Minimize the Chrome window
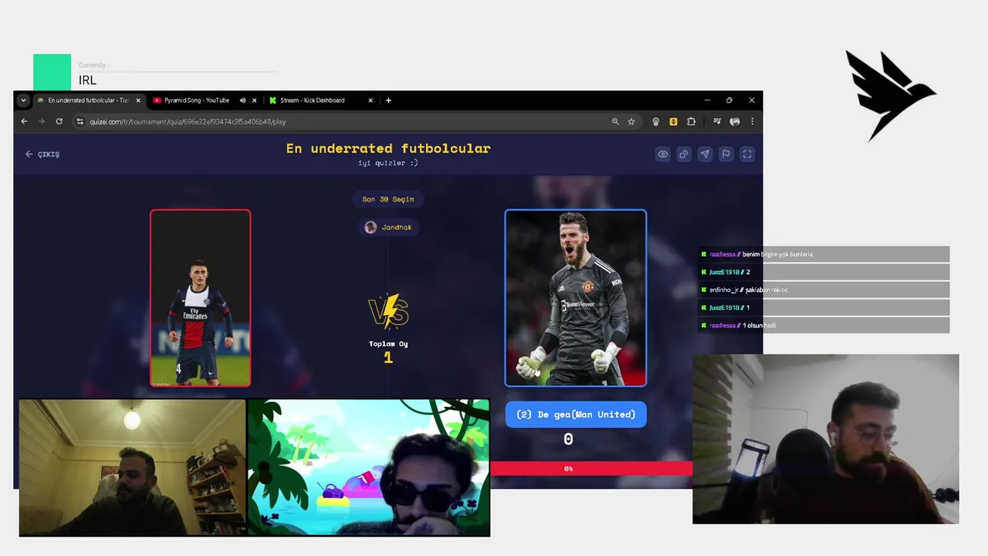The width and height of the screenshot is (988, 556). click(x=707, y=100)
